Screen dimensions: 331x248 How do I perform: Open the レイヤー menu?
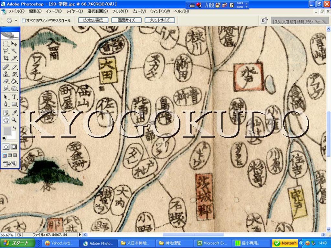click(75, 11)
